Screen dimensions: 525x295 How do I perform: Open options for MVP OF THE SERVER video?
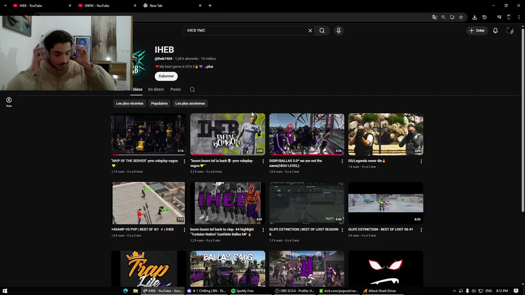pos(184,161)
